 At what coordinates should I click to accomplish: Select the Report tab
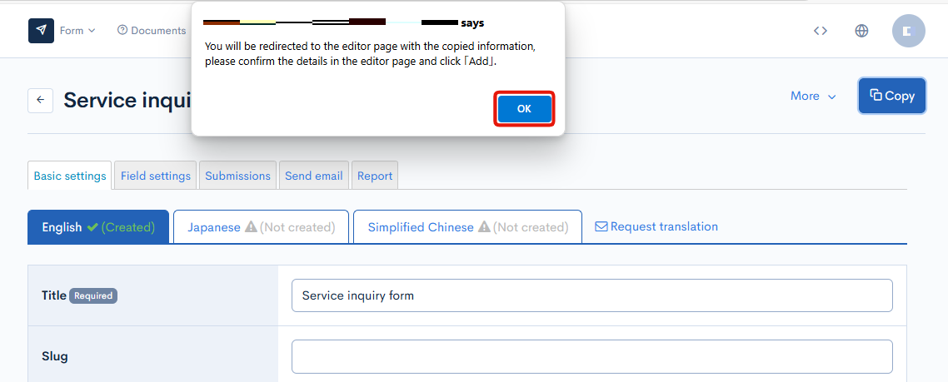point(375,176)
